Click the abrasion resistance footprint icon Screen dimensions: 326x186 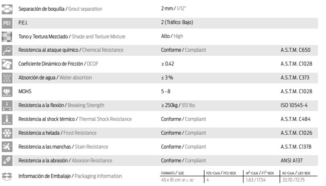pyautogui.click(x=7, y=161)
